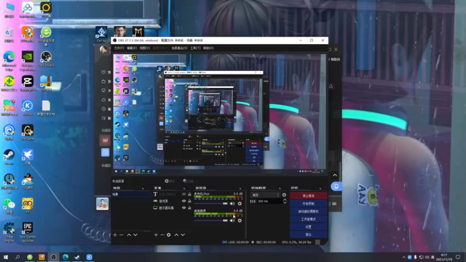Open the transition properties gear icon
The width and height of the screenshot is (466, 262).
point(284,195)
